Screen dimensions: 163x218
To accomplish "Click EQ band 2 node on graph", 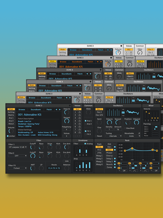I will pyautogui.click(x=152, y=150).
